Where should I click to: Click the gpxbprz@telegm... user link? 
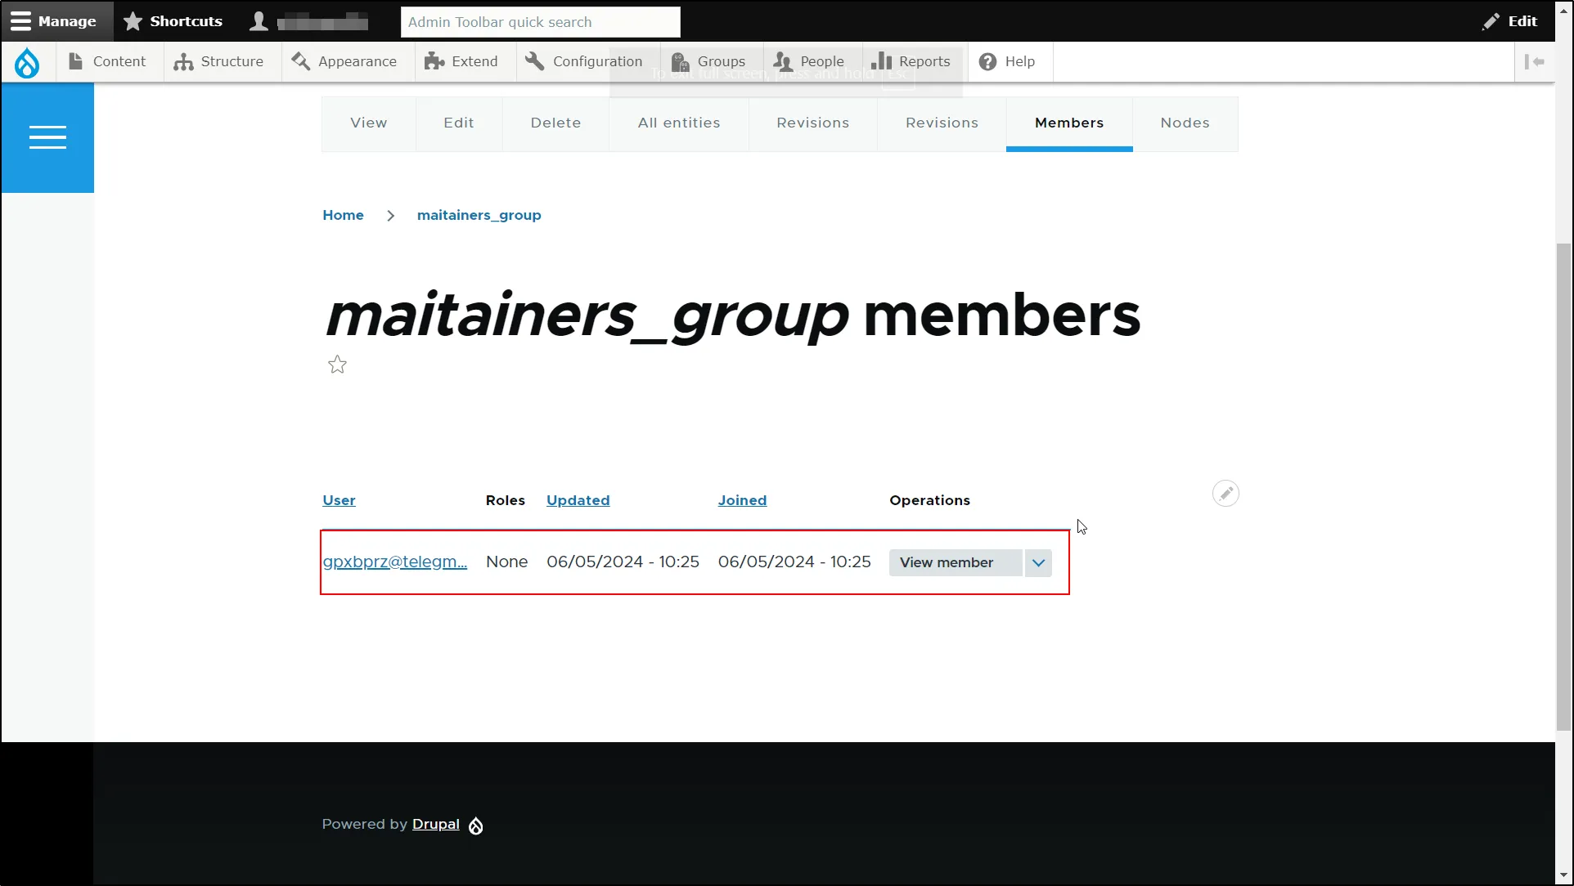pos(393,561)
